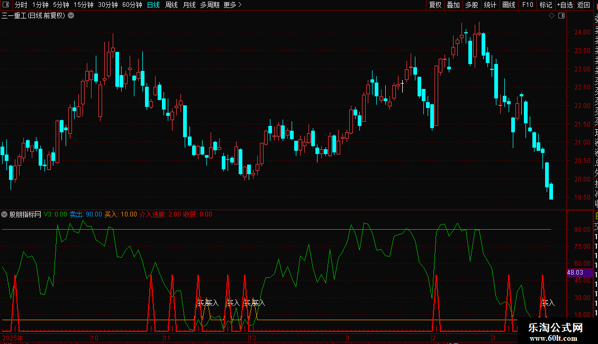The image size is (598, 344).
Task: Toggle the panel layout icon in chart header
Action: (x=561, y=16)
